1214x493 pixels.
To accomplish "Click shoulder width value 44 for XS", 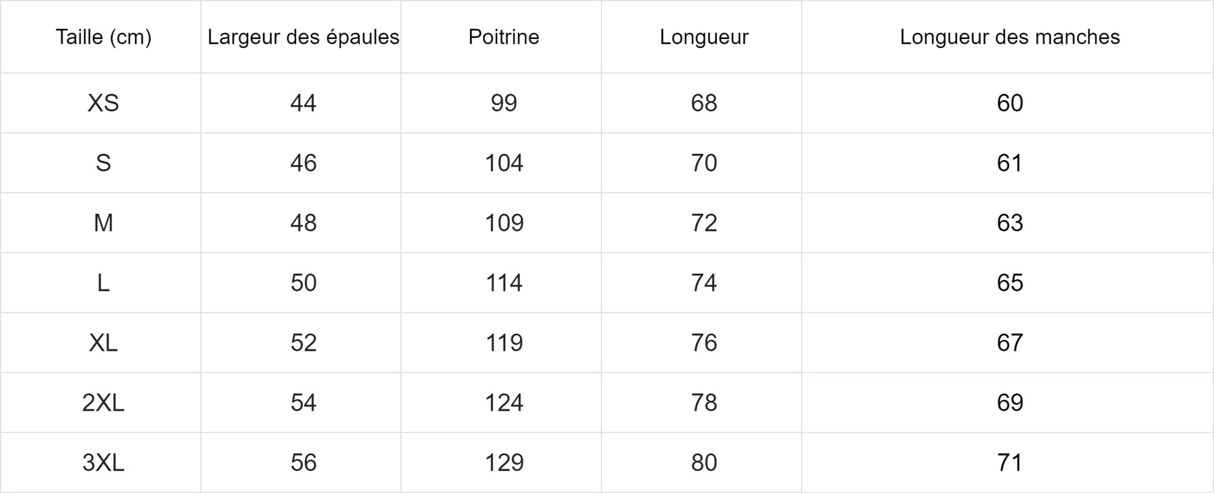I will (x=303, y=103).
